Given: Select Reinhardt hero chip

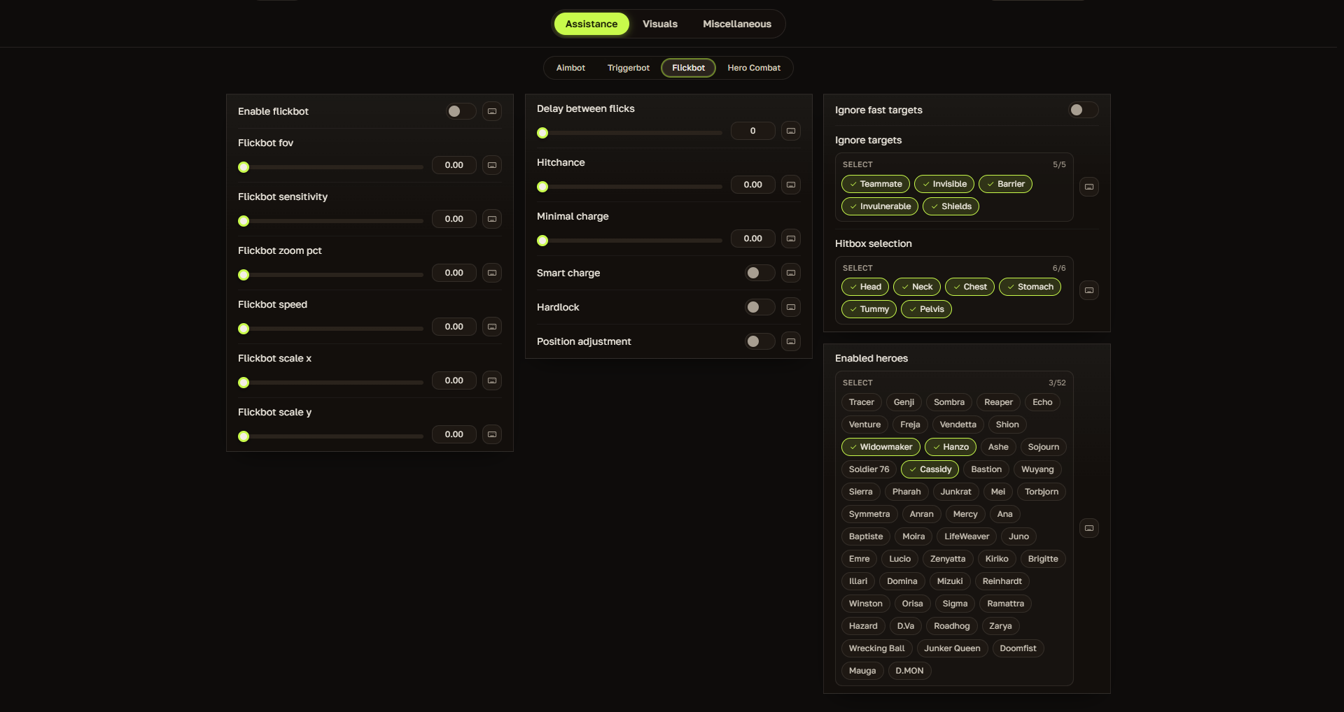Looking at the screenshot, I should pos(1002,581).
